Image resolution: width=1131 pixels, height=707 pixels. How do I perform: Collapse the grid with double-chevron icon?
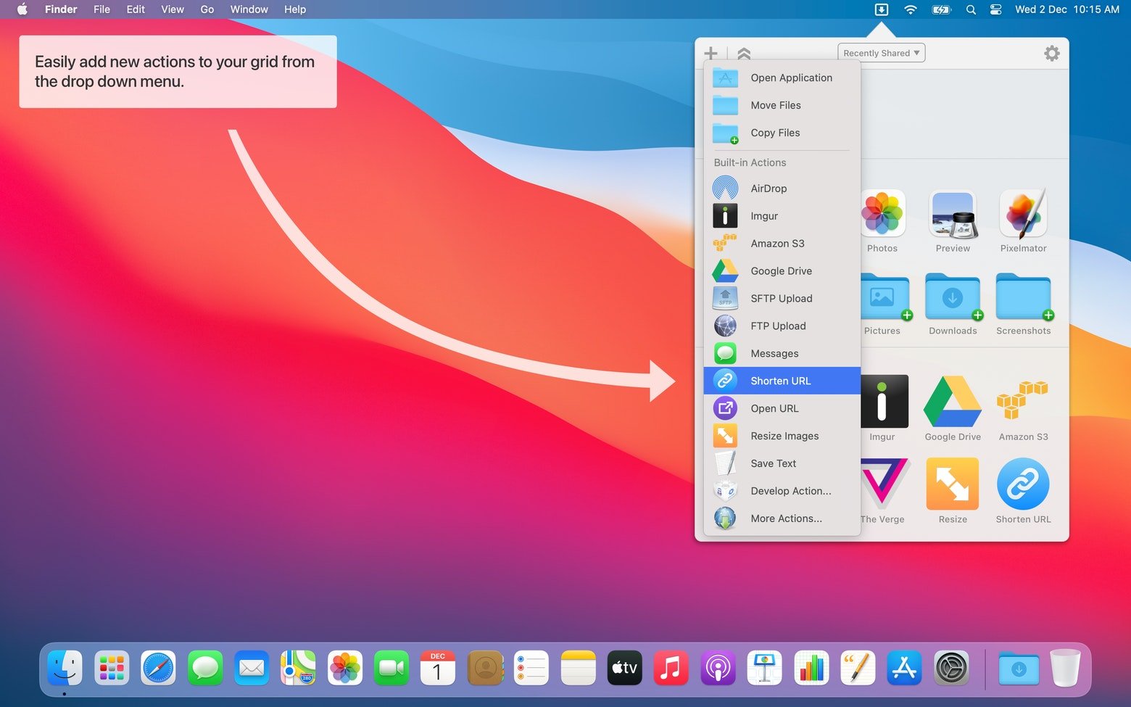[743, 54]
